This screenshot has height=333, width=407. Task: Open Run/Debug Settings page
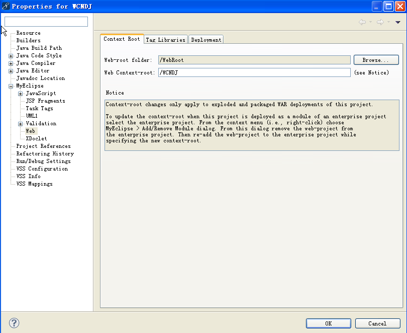coord(43,161)
